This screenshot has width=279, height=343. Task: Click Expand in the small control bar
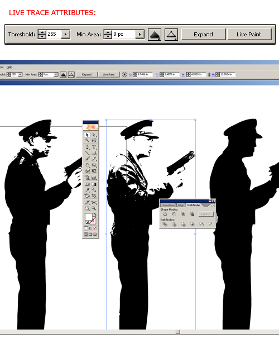tap(86, 75)
